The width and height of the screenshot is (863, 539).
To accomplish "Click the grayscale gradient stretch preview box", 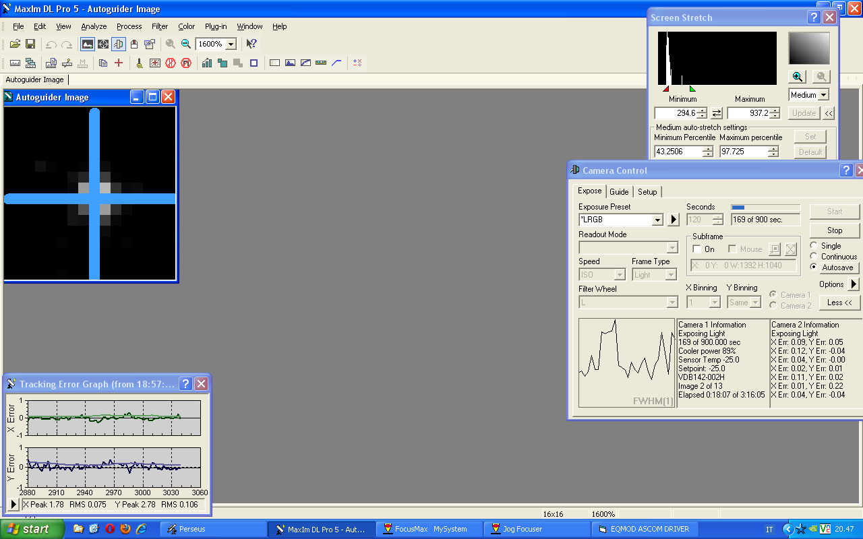I will pyautogui.click(x=809, y=49).
